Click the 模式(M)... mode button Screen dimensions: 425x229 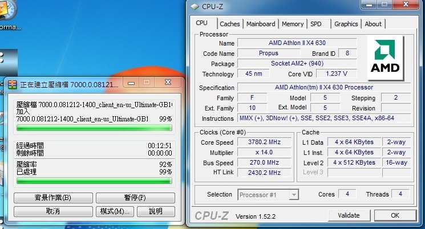115,211
